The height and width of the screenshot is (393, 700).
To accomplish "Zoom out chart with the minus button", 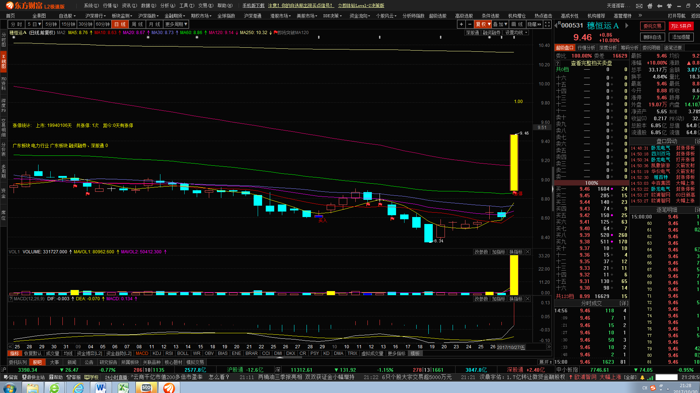I will tap(470, 24).
